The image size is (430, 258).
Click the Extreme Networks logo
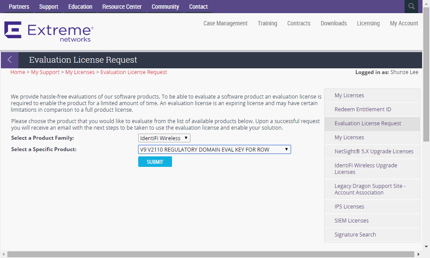click(49, 32)
